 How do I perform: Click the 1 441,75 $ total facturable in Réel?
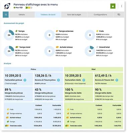[117, 126]
